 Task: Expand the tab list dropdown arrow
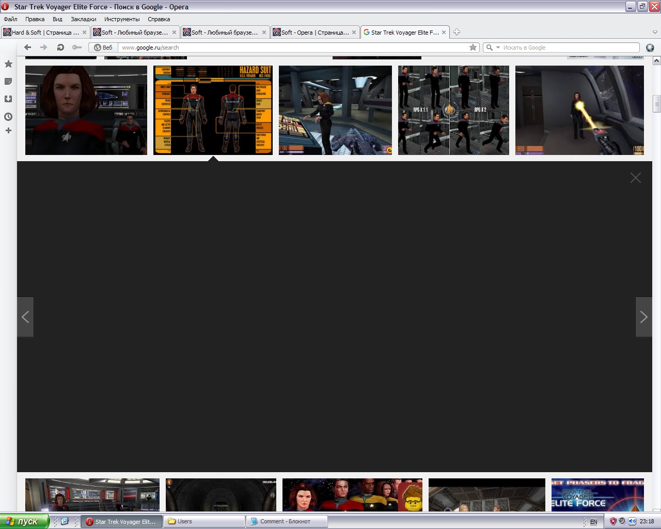[x=655, y=32]
